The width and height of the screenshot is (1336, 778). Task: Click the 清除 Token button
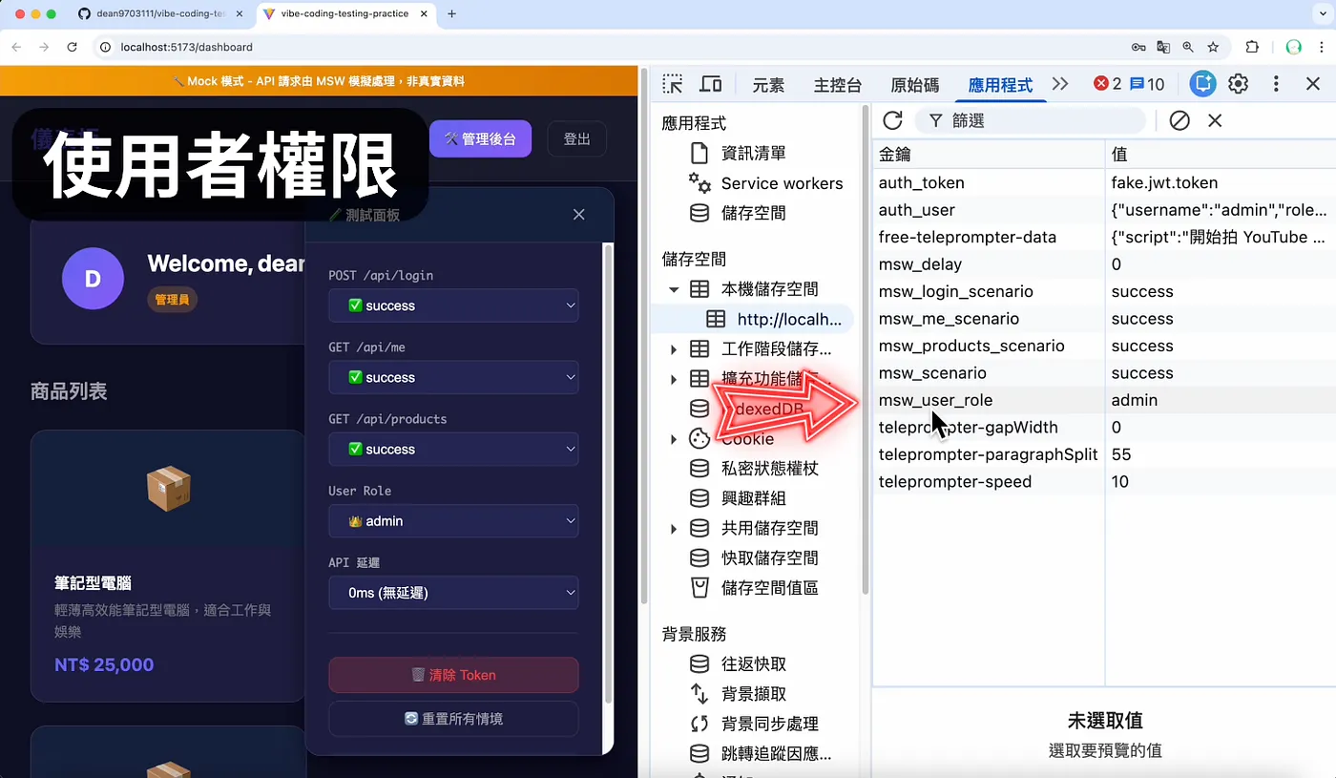(x=453, y=675)
